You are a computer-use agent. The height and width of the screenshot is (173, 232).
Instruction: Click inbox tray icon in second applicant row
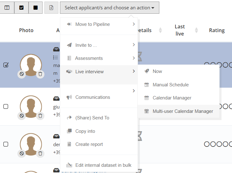pyautogui.click(x=57, y=99)
